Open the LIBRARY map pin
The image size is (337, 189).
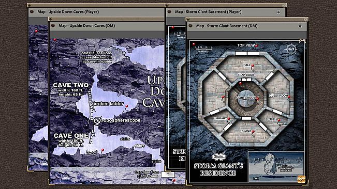pos(229,119)
